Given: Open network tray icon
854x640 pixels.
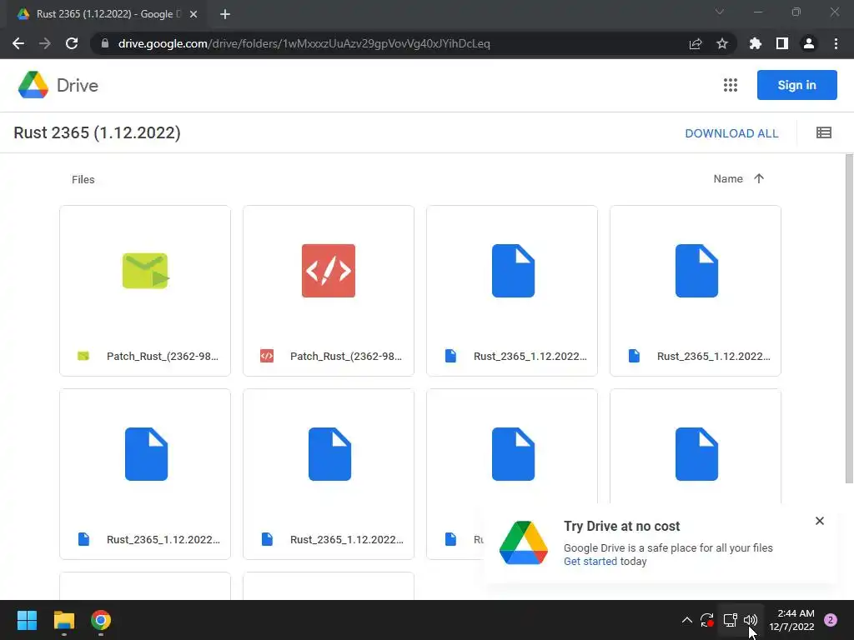Looking at the screenshot, I should (730, 620).
